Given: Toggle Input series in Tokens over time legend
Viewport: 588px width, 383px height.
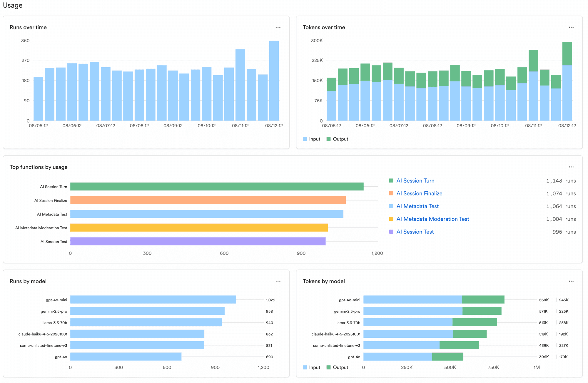Looking at the screenshot, I should 311,139.
